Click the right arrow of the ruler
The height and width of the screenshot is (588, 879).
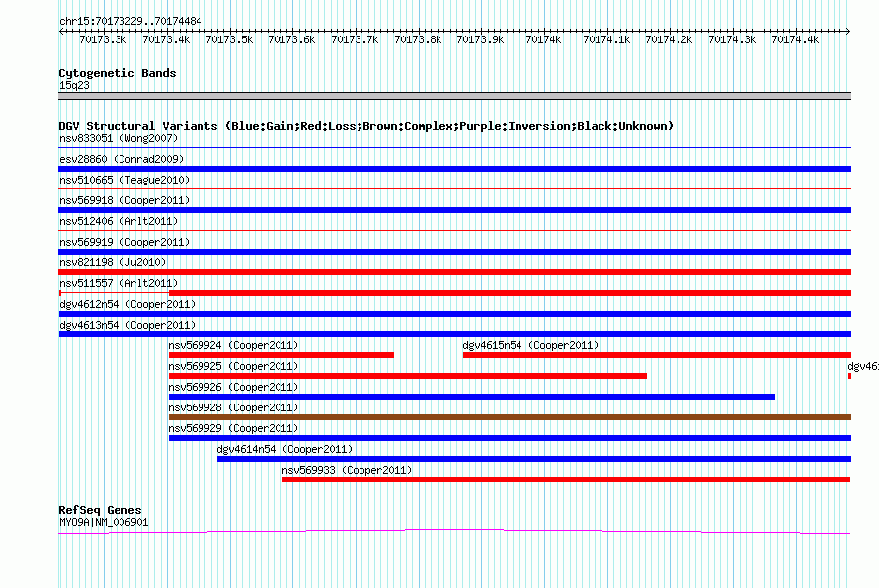(848, 31)
